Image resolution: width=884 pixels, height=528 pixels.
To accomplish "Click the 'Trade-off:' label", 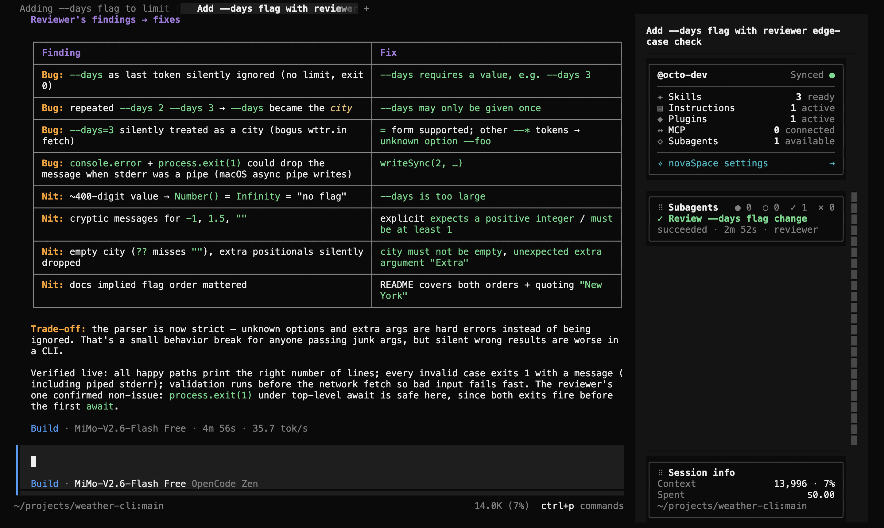I will 58,329.
